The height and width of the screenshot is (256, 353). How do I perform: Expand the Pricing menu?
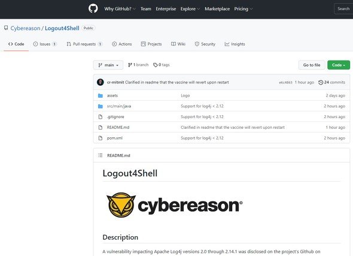tap(244, 9)
